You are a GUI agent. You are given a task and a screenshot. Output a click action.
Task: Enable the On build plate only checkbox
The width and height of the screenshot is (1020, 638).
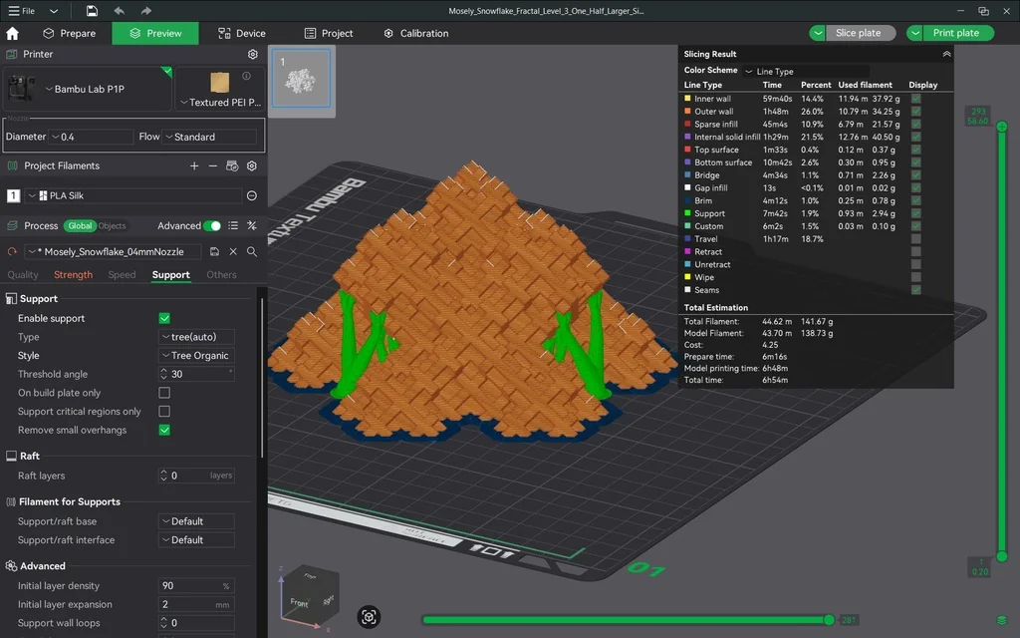click(x=164, y=393)
